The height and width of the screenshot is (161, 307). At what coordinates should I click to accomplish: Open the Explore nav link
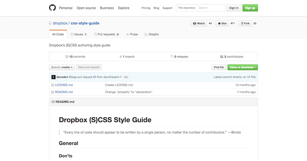coord(124,8)
